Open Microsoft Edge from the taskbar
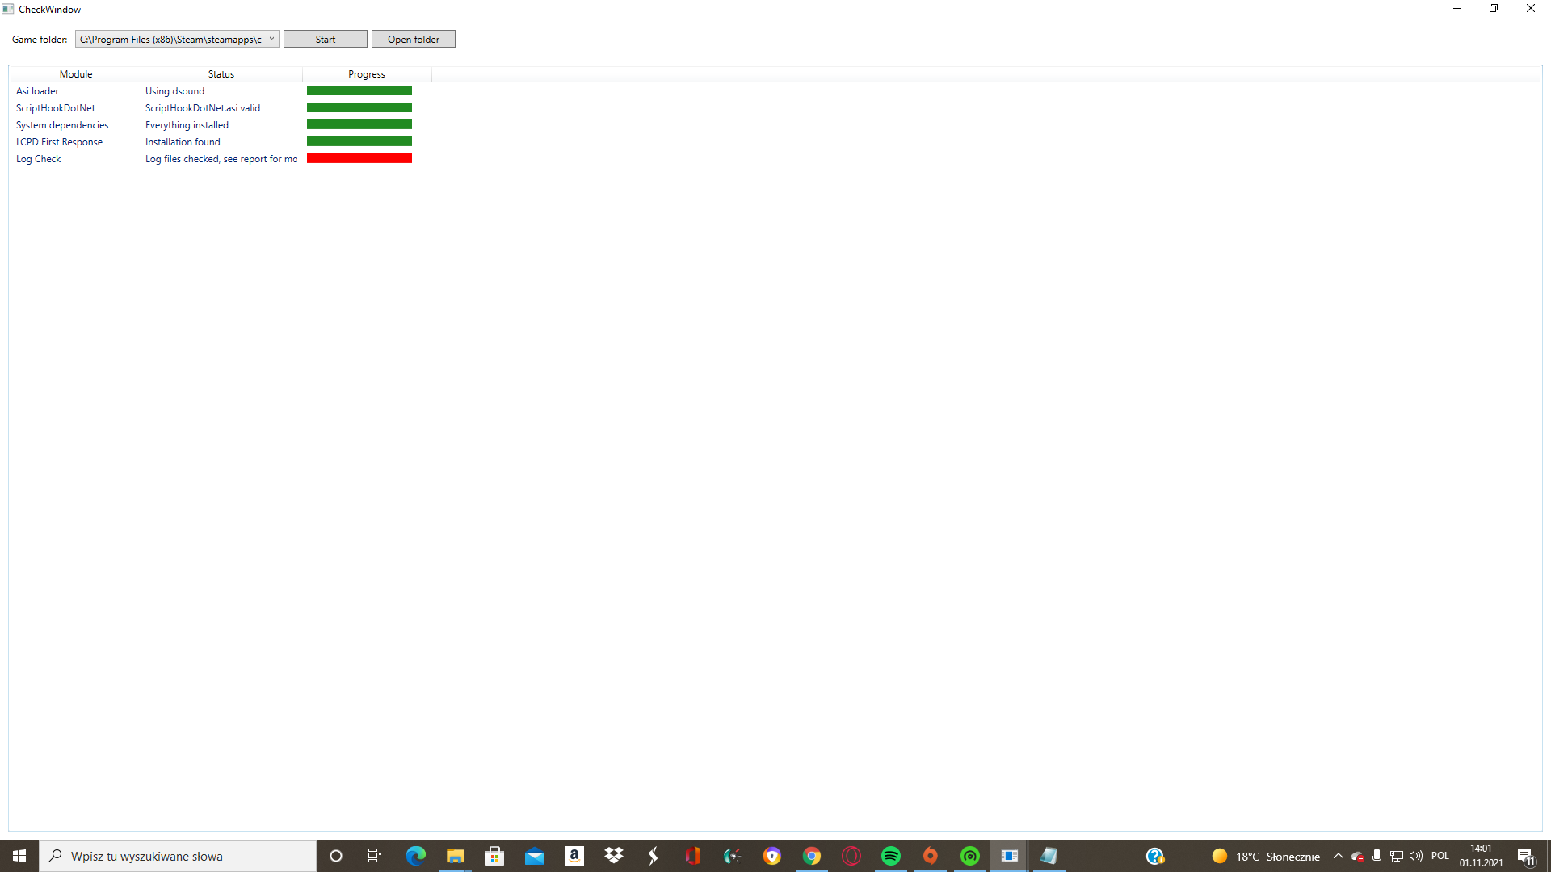 (415, 856)
